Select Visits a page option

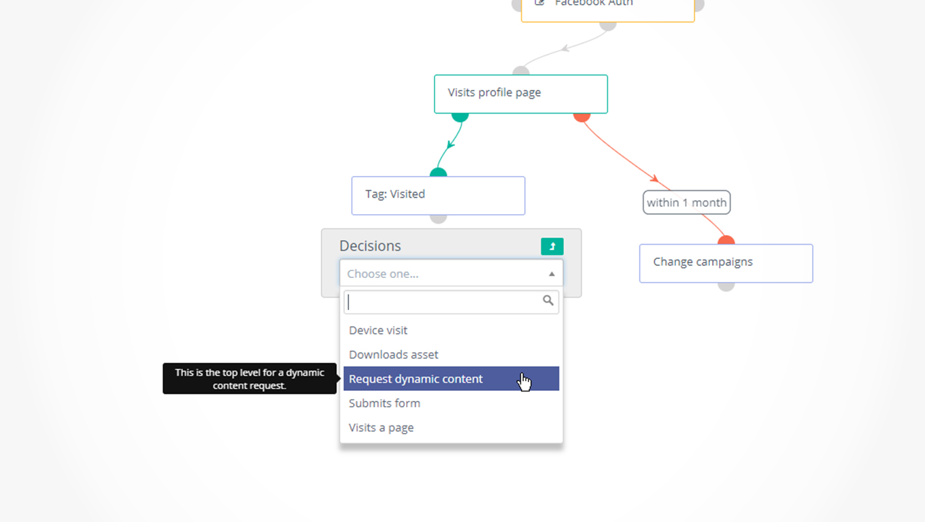[x=452, y=428]
